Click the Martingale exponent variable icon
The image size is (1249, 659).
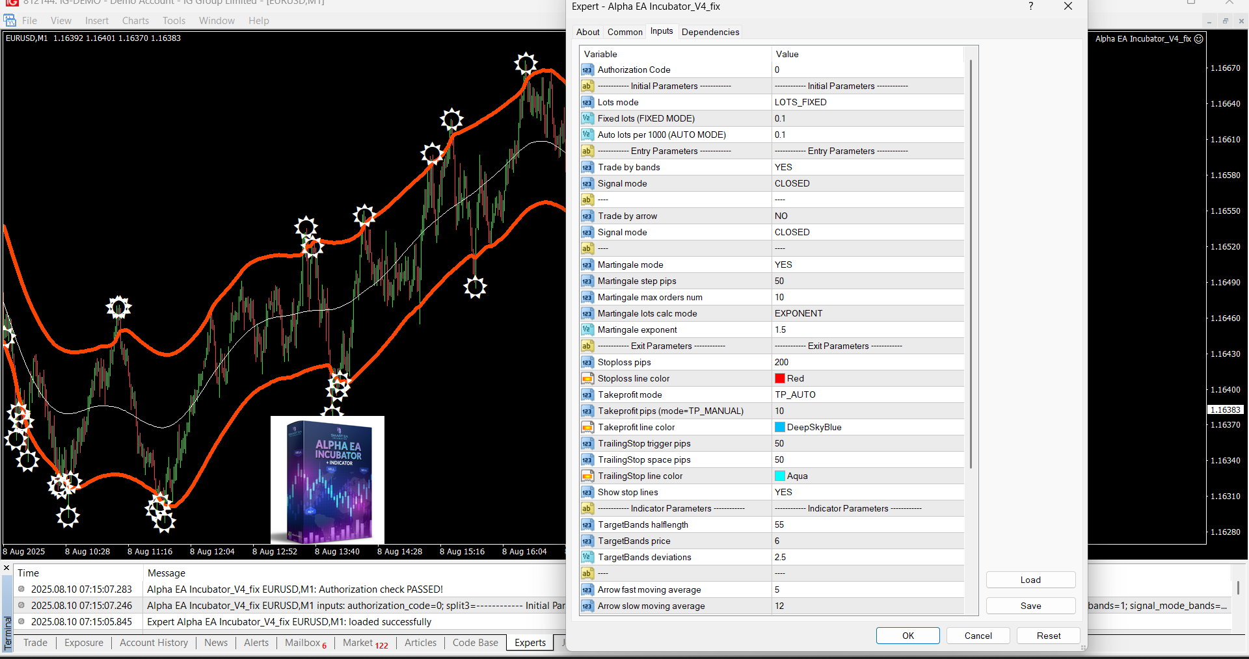click(x=587, y=330)
